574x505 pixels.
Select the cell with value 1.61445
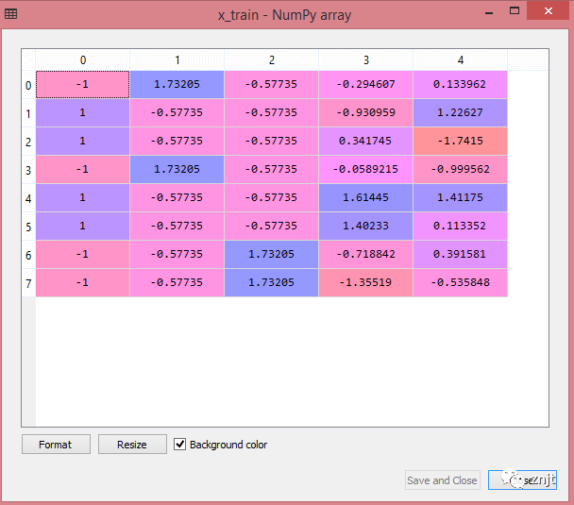pyautogui.click(x=365, y=197)
